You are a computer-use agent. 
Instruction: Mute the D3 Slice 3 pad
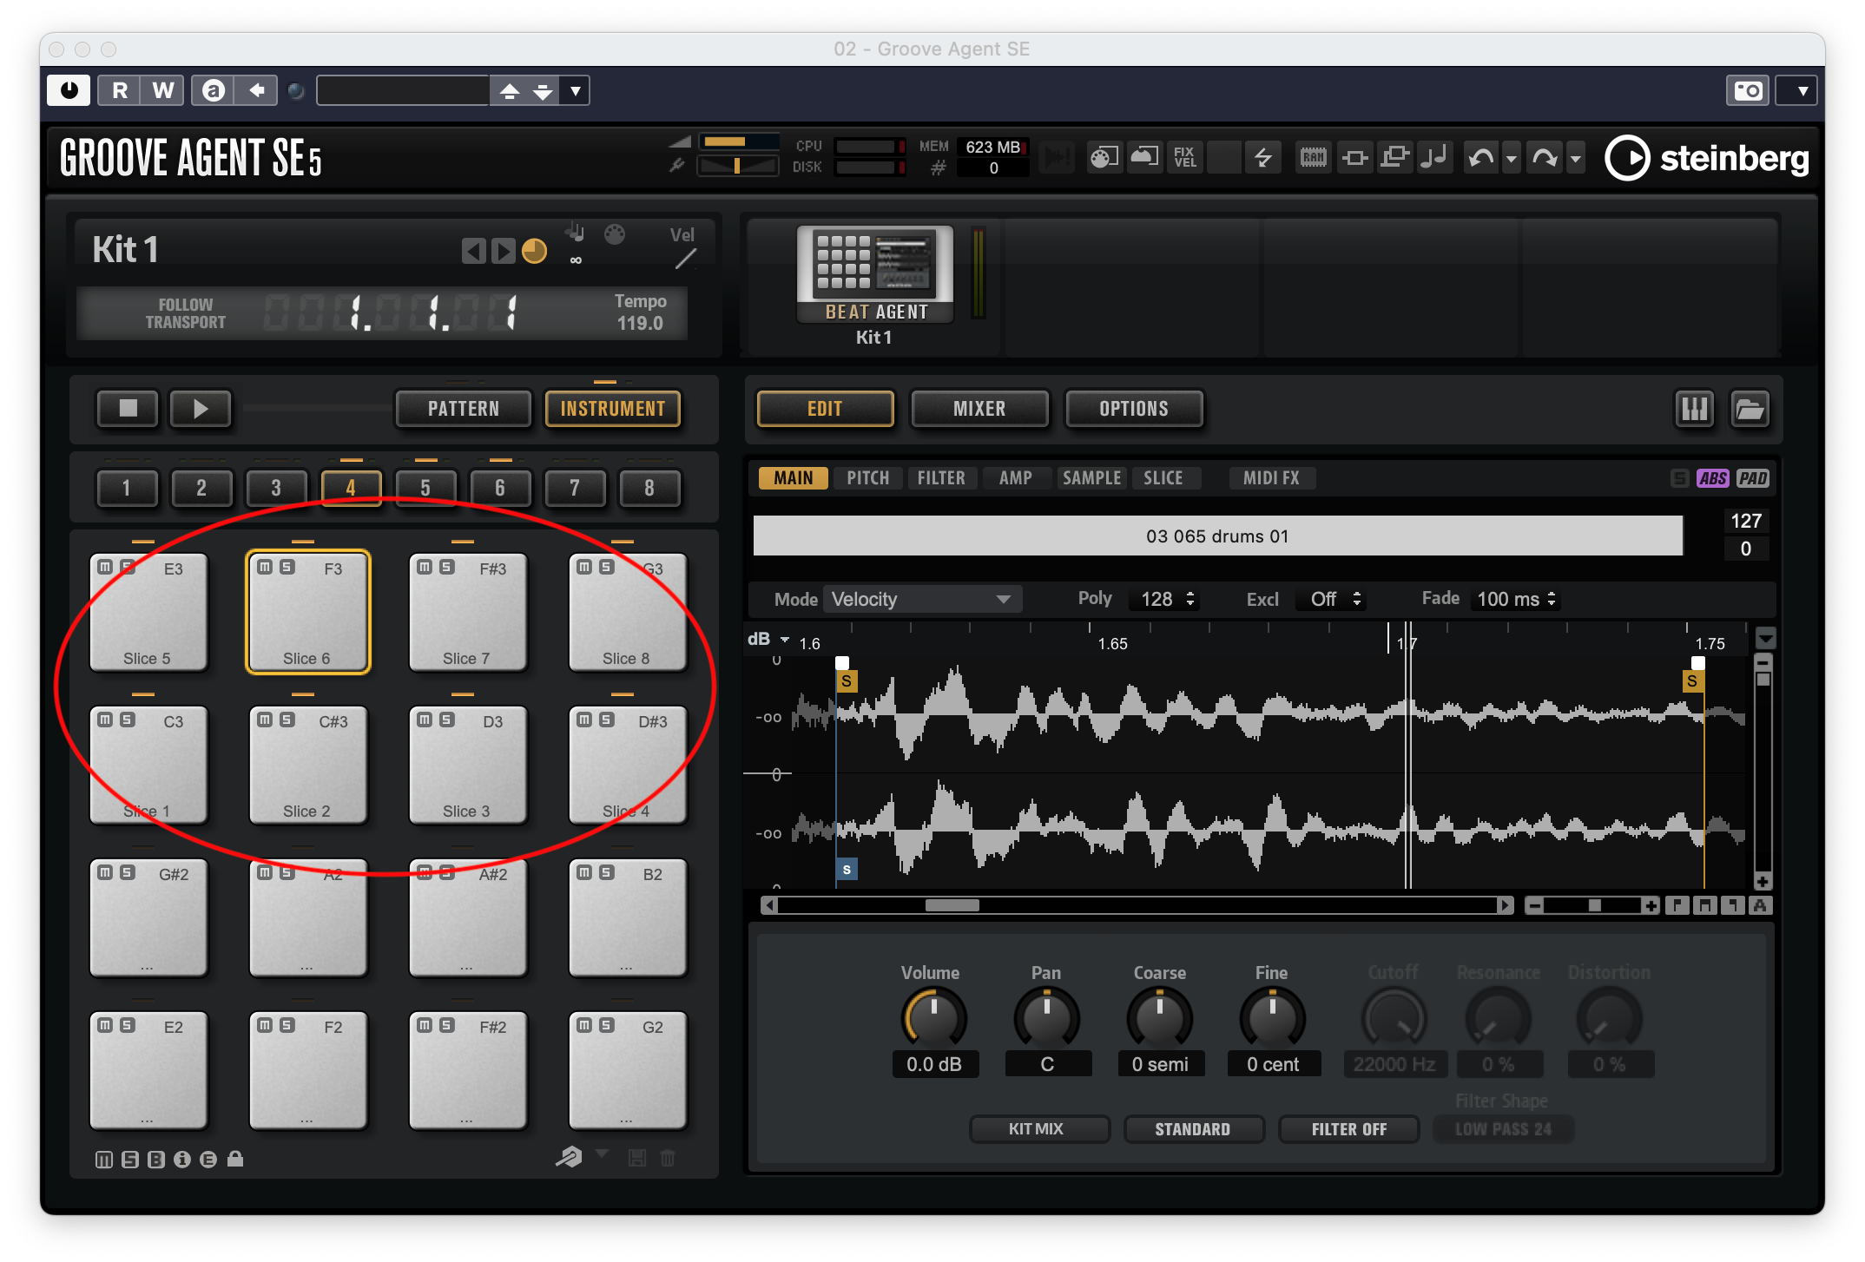425,720
